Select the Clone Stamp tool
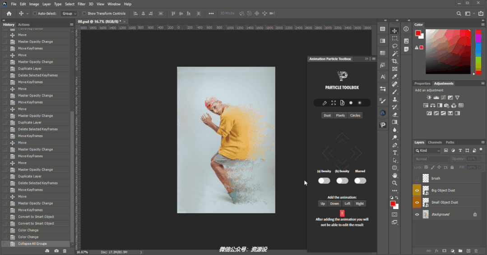Screen dimensions: 487x255 [394, 100]
